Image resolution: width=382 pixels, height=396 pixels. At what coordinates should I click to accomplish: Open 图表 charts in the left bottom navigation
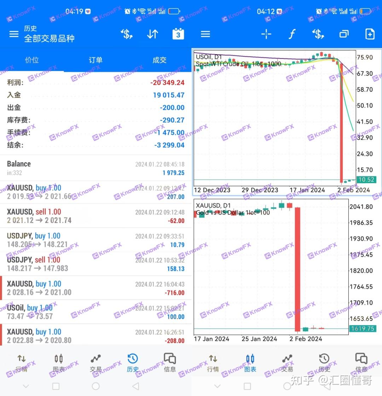click(58, 362)
